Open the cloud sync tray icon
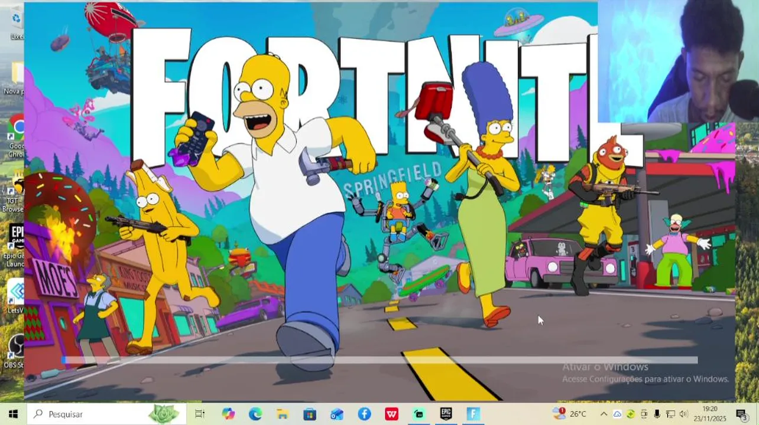Screen dimensions: 759x425 [x=617, y=414]
